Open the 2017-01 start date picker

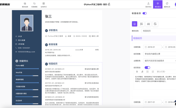click(152, 102)
